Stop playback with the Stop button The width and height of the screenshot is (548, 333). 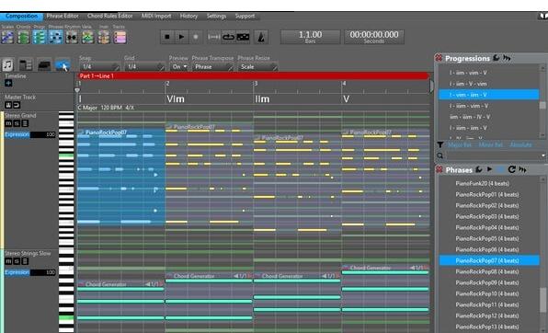click(x=167, y=37)
